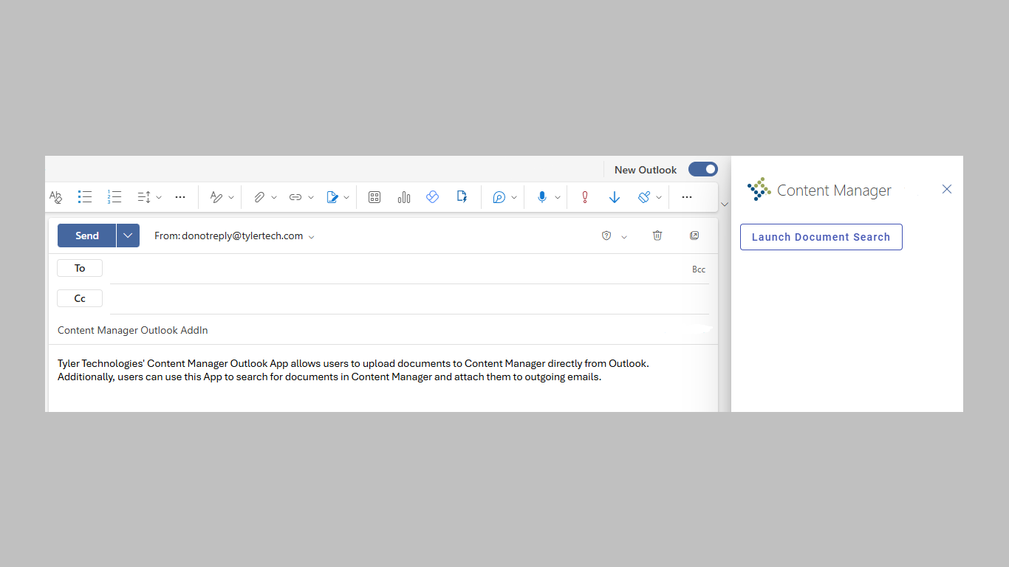
Task: Open more formatting options ellipsis
Action: pos(180,197)
